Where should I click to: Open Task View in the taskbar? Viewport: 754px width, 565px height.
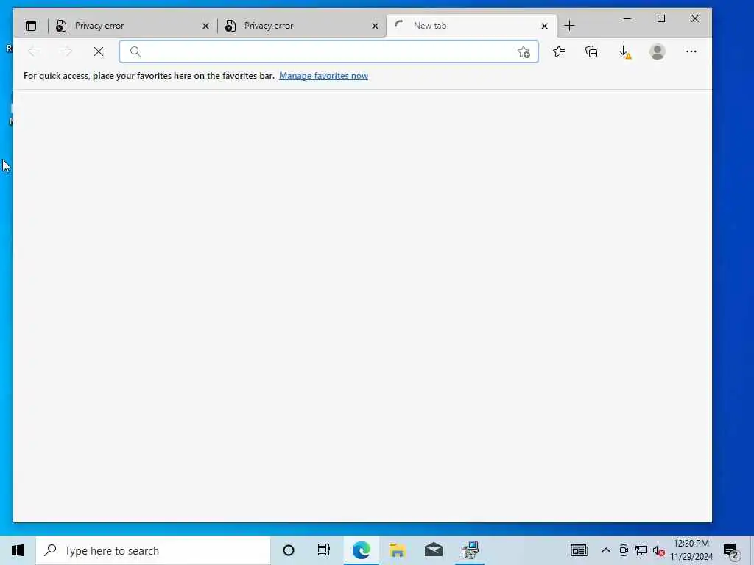point(324,550)
